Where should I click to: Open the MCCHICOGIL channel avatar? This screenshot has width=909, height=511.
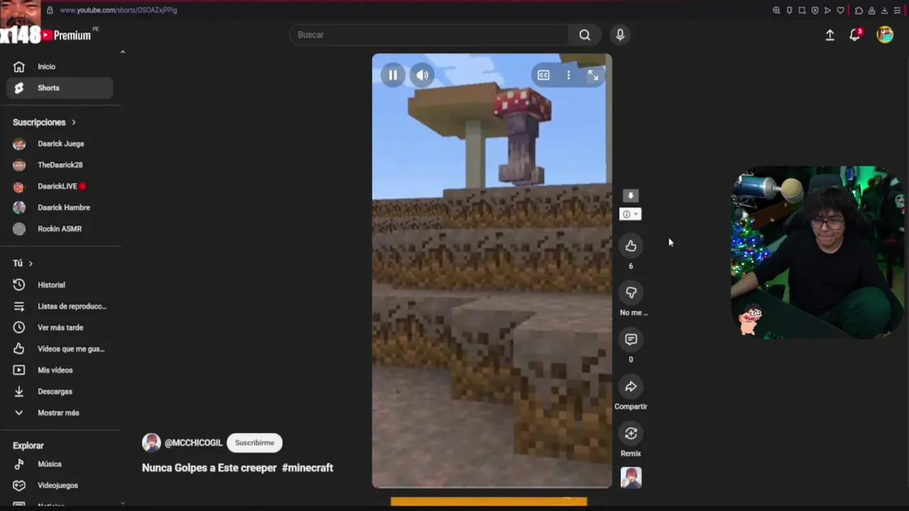point(151,443)
